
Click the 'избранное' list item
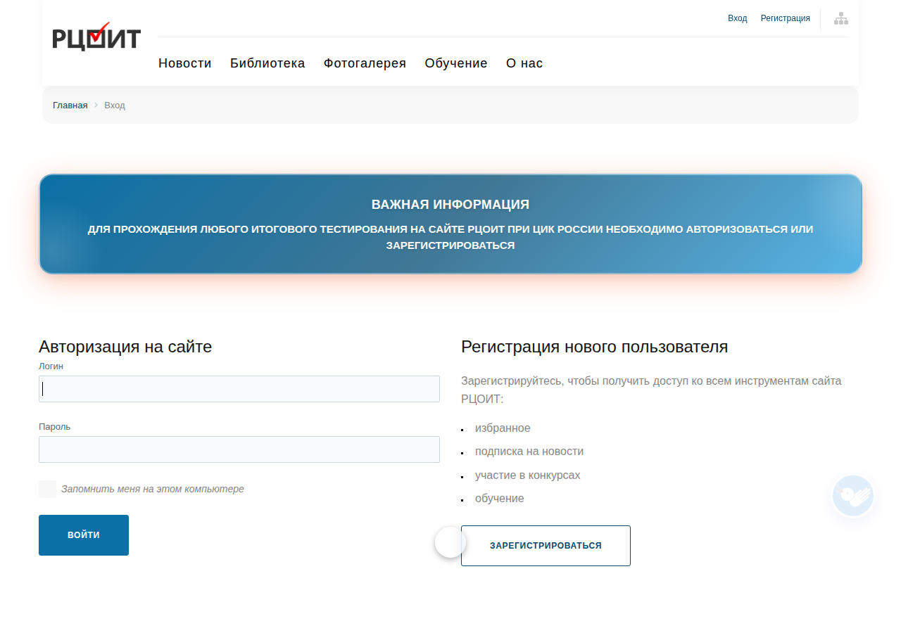coord(503,428)
